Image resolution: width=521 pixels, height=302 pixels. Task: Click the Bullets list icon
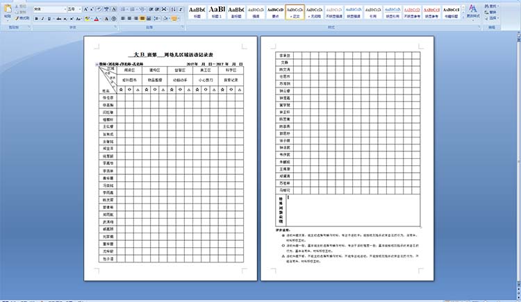(x=123, y=9)
